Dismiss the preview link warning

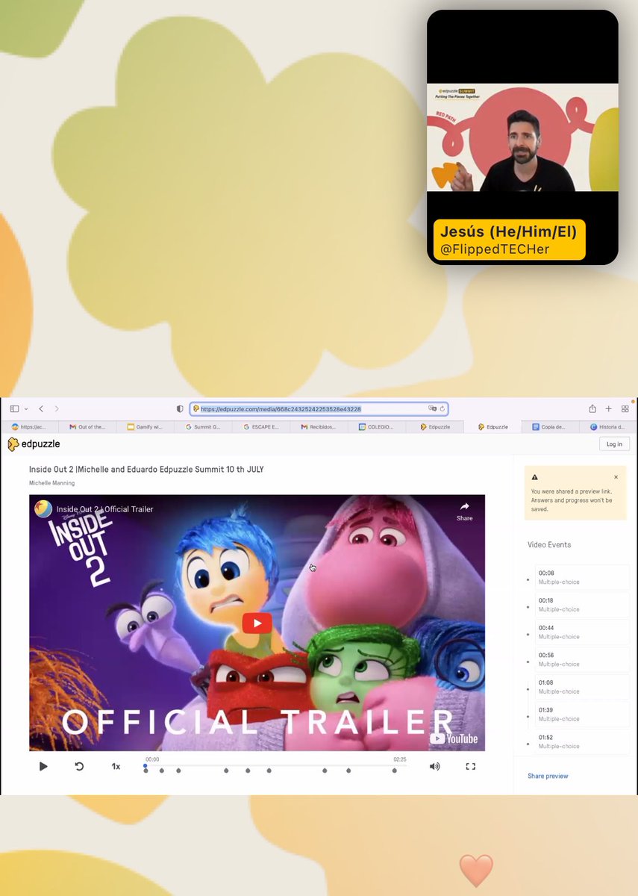point(616,476)
